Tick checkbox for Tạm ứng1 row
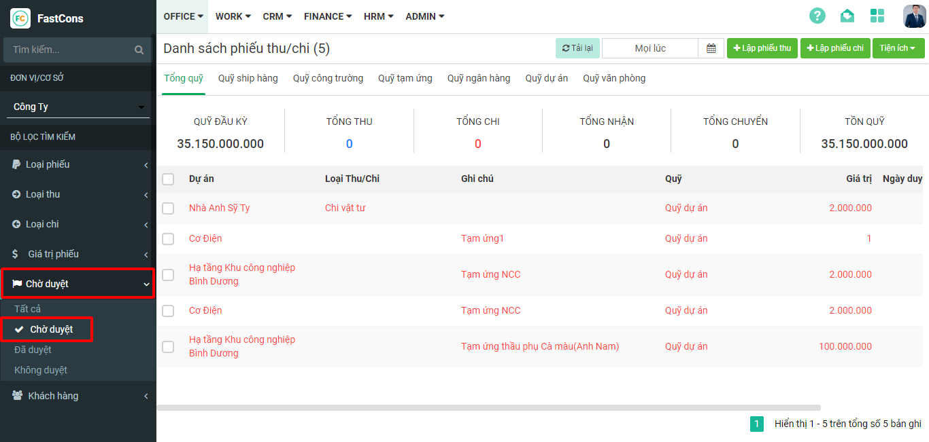 coord(168,239)
